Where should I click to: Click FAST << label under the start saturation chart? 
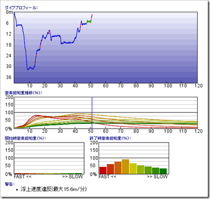coord(23,177)
